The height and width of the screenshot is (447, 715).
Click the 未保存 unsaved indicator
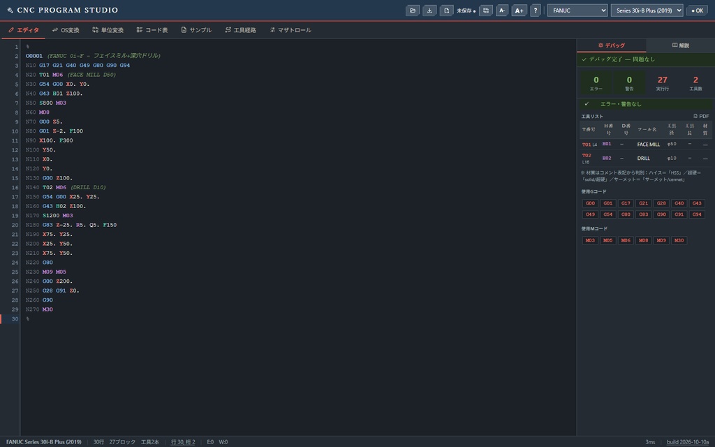[x=466, y=10]
